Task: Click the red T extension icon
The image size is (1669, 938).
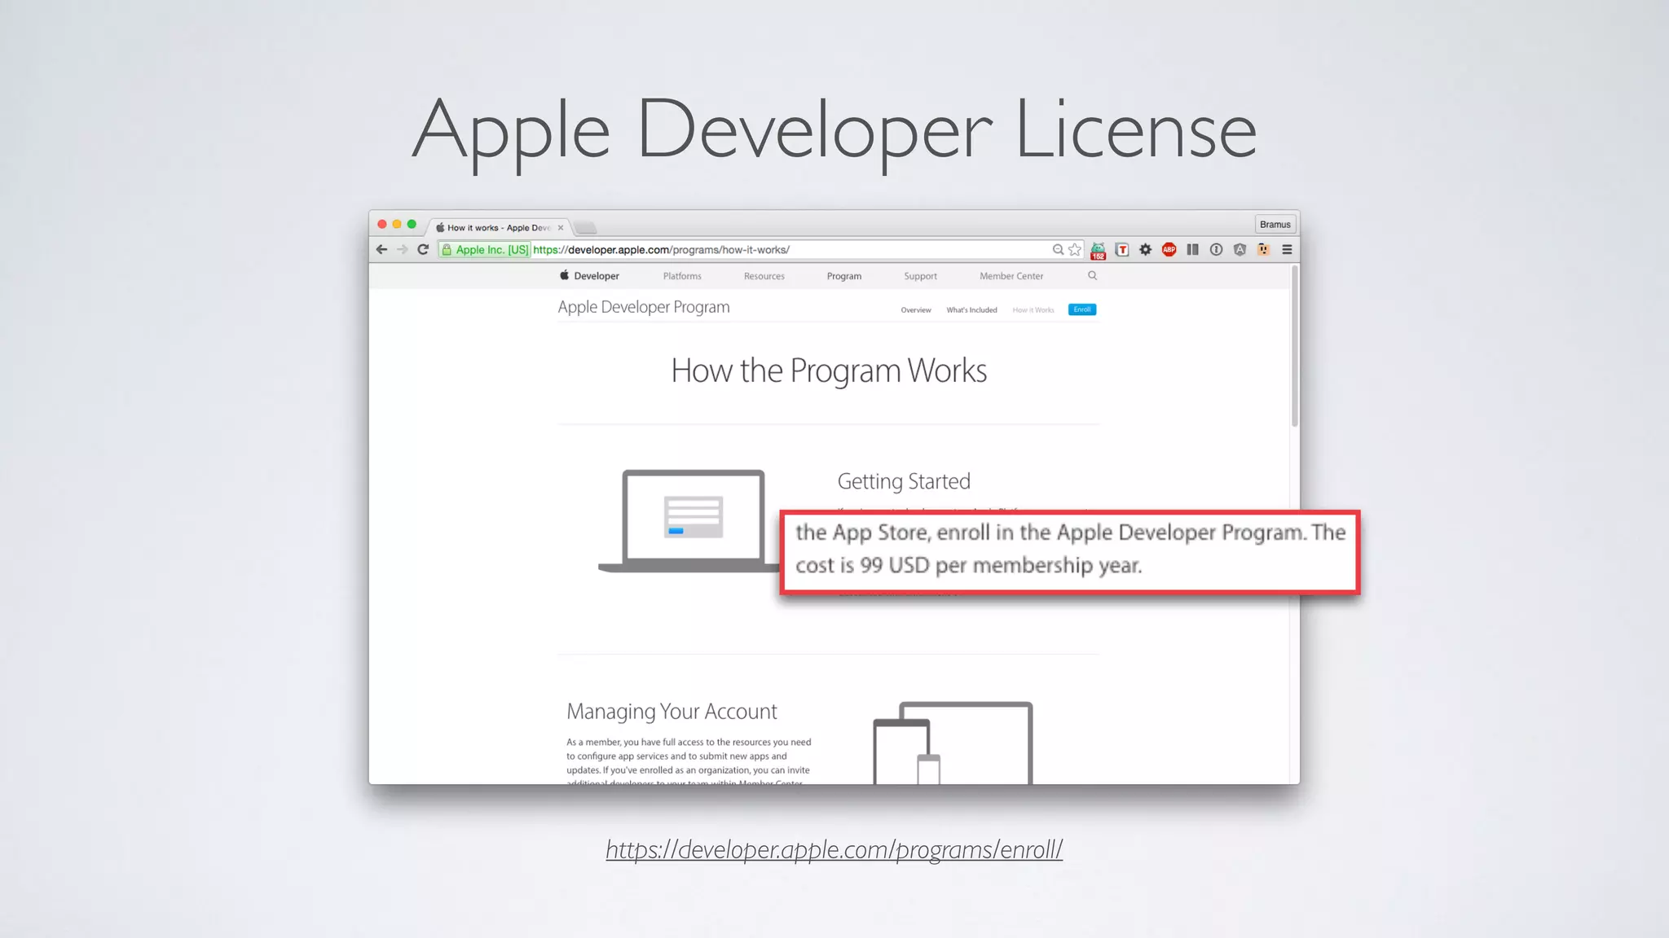Action: (1122, 250)
